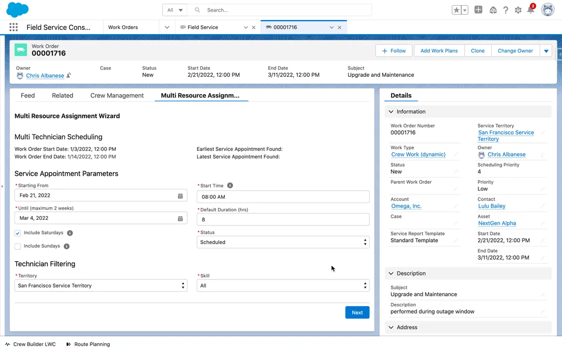562x352 pixels.
Task: Close the Field Service workspace tab
Action: coord(254,28)
